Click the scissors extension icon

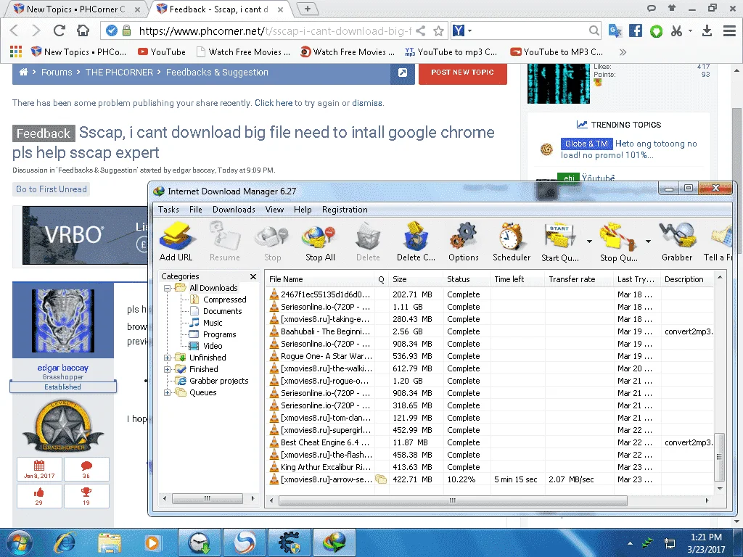tap(676, 31)
